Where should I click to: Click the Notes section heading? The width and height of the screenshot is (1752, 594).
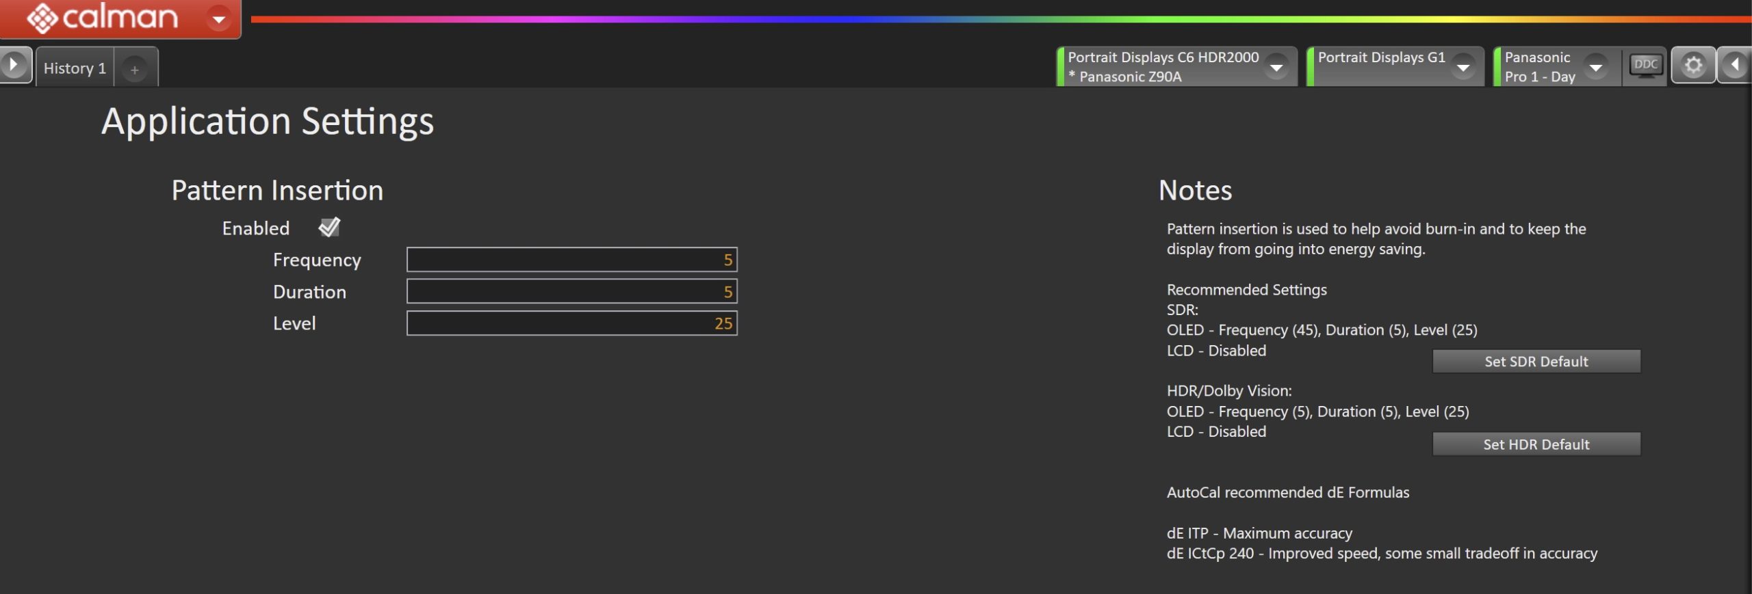pos(1195,191)
